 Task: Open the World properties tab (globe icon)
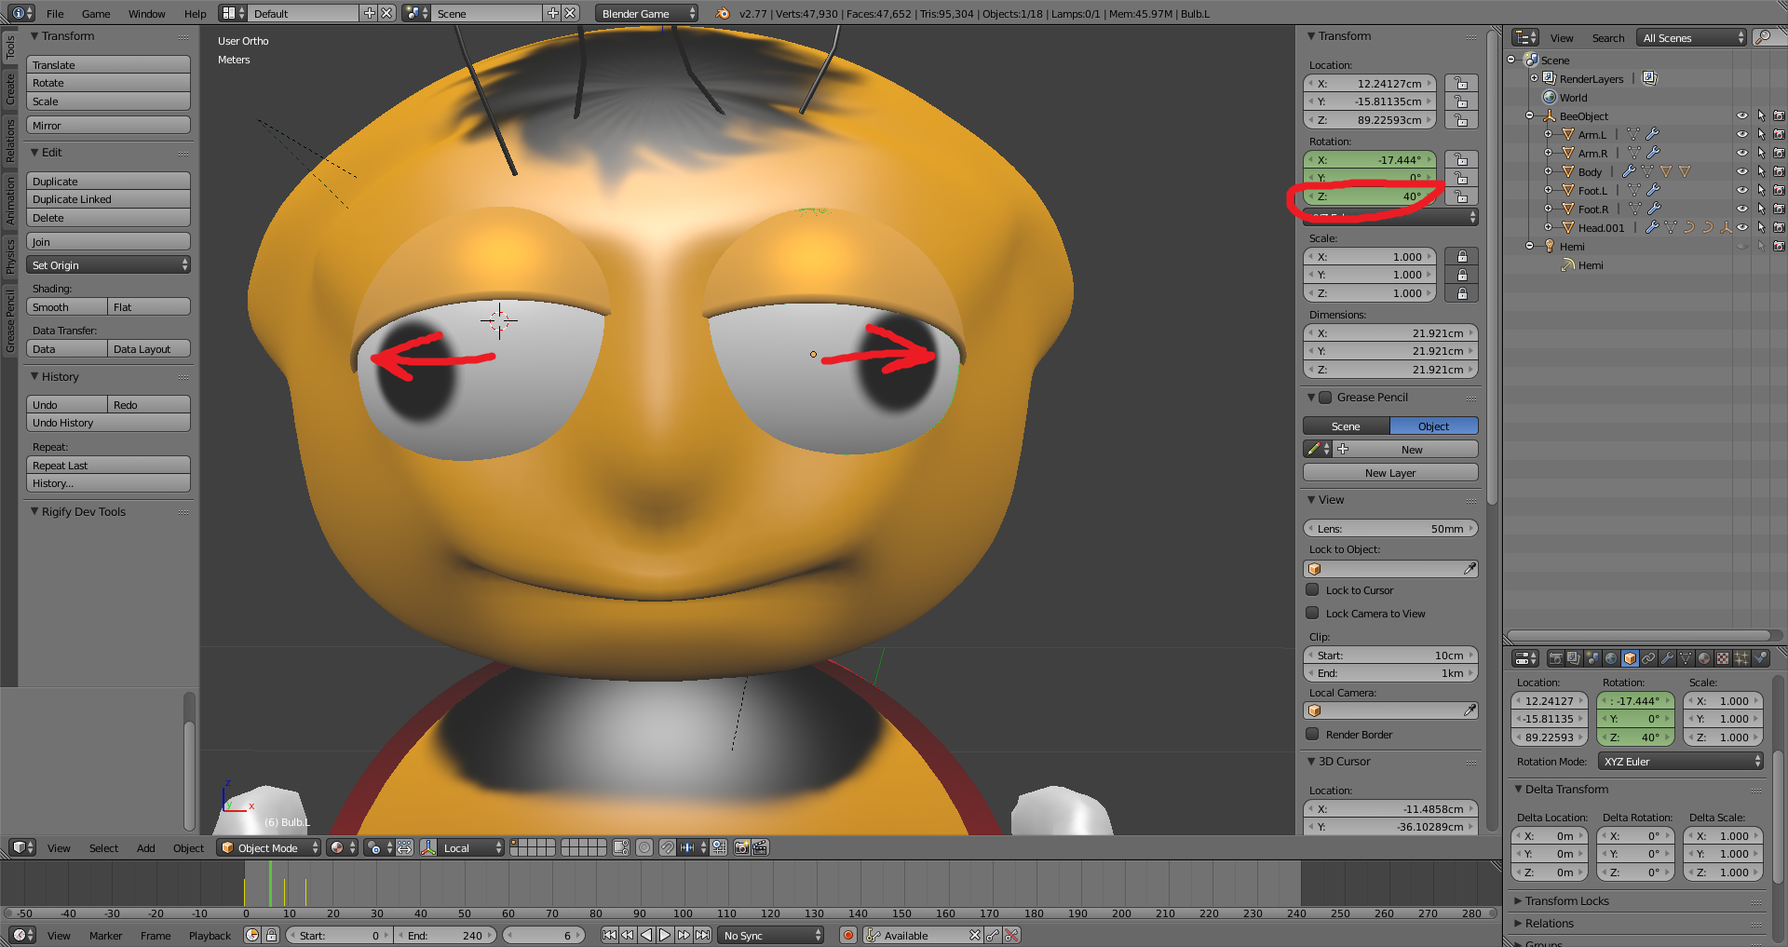1611,658
